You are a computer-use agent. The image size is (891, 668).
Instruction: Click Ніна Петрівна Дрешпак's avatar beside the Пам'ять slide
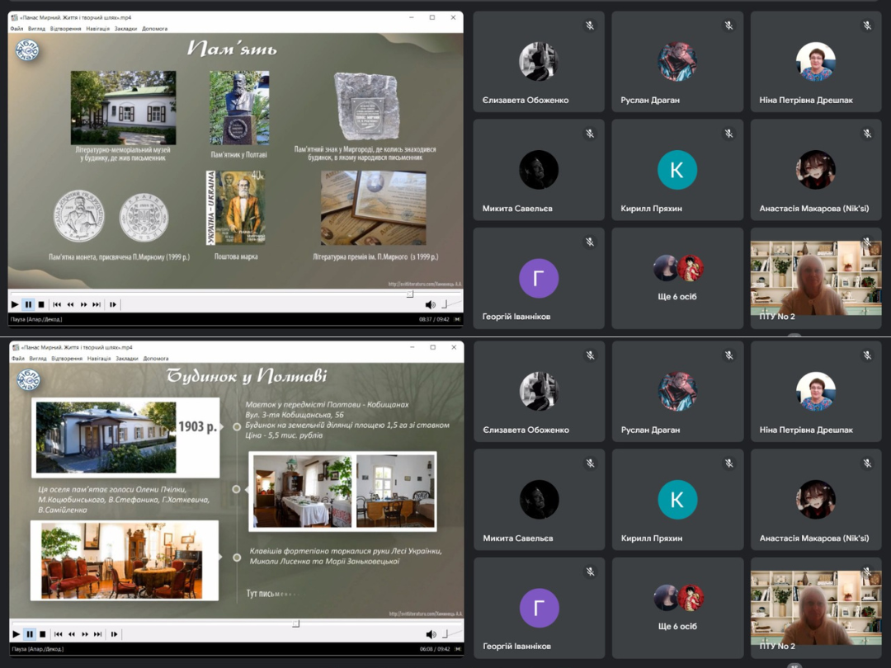tap(815, 61)
